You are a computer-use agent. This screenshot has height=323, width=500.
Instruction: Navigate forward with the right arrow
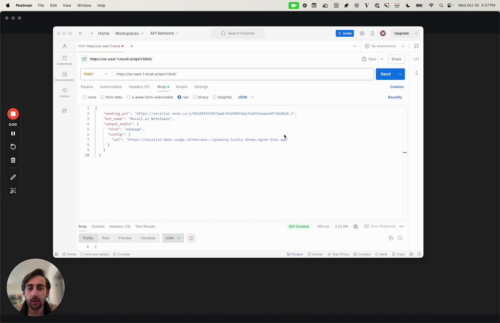tap(91, 33)
